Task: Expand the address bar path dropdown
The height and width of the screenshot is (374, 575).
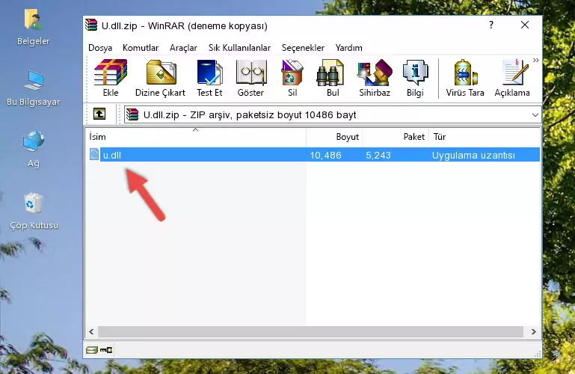Action: click(x=535, y=114)
